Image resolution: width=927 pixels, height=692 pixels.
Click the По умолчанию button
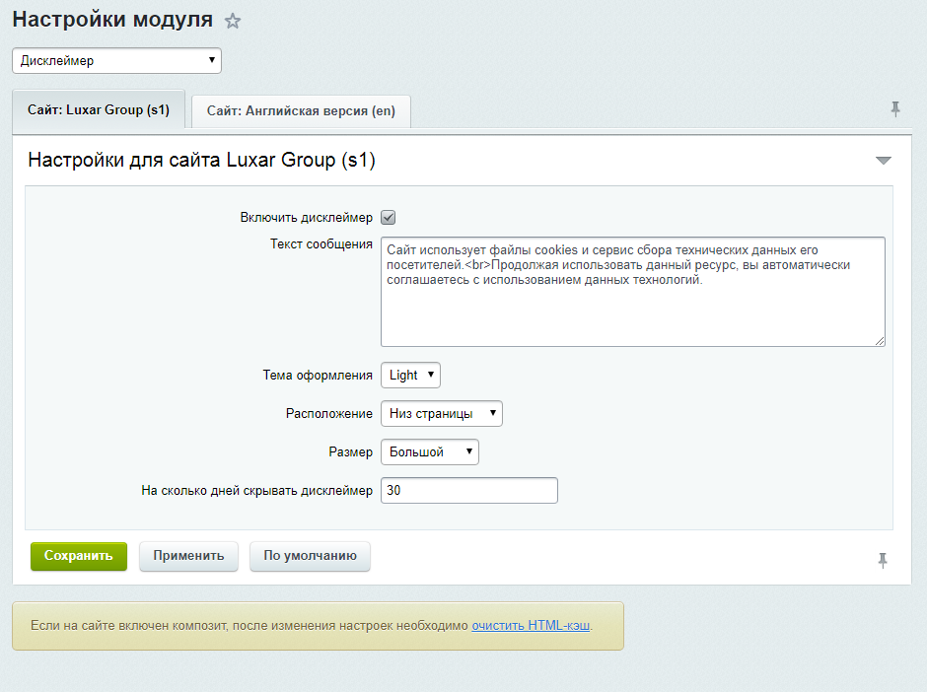[310, 556]
